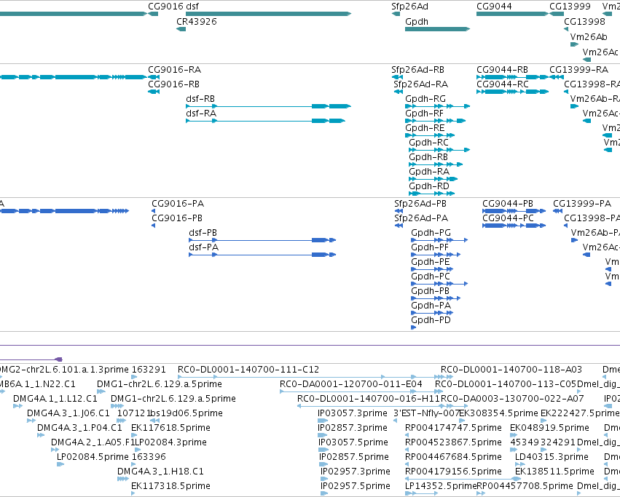Select the dsf-RA transcript label

[201, 114]
